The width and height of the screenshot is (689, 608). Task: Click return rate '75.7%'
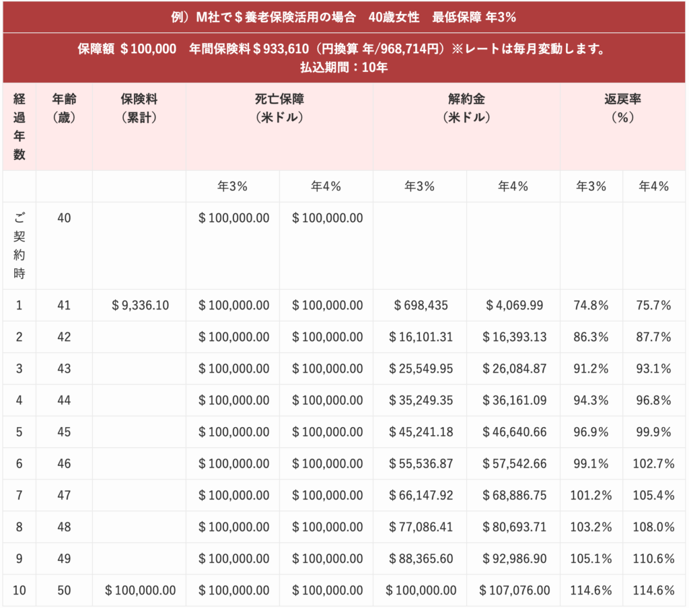pos(654,305)
